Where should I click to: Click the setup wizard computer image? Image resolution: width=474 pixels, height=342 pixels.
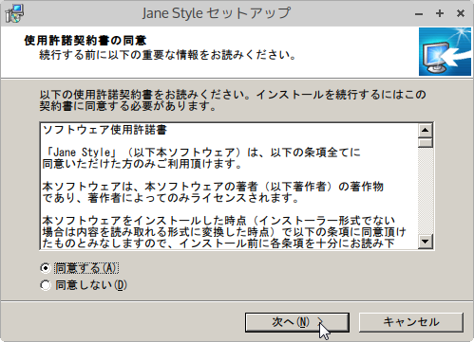[445, 51]
